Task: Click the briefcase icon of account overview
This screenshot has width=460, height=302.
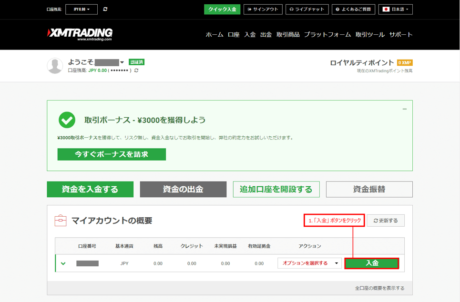Action: [61, 221]
